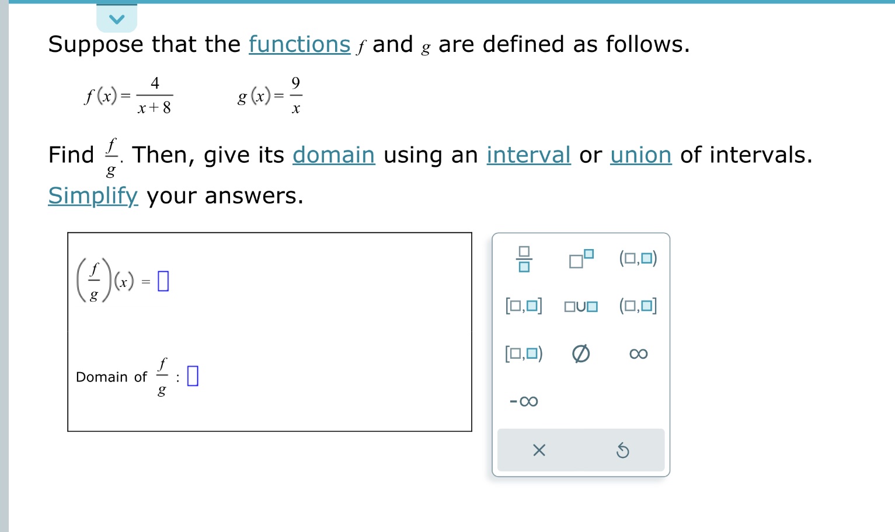
Task: Click the Domain of f/g answer box
Action: [x=192, y=376]
